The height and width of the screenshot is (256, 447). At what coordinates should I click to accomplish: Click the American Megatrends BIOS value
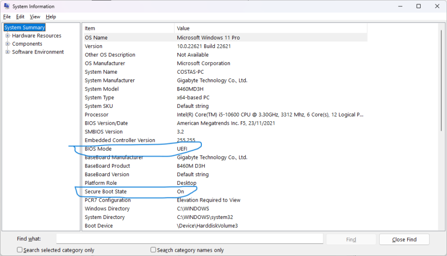click(226, 123)
